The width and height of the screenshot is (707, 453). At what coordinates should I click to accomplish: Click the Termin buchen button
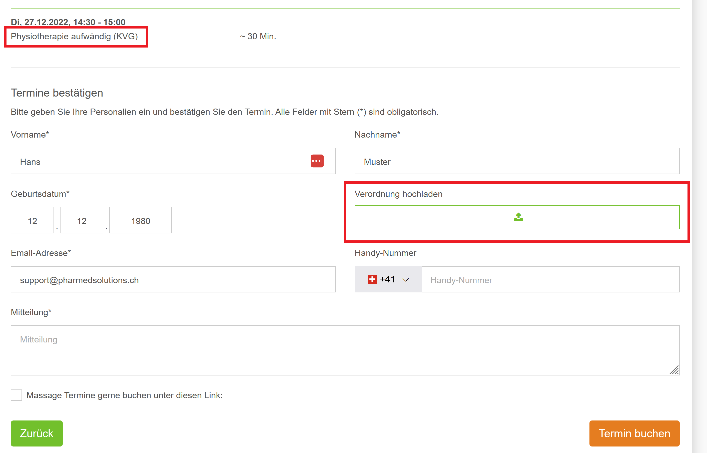[634, 433]
